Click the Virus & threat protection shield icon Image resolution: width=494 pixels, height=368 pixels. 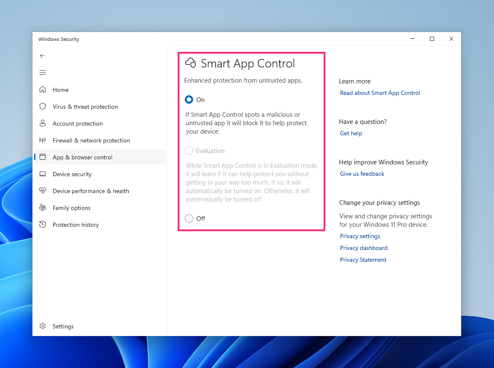43,106
